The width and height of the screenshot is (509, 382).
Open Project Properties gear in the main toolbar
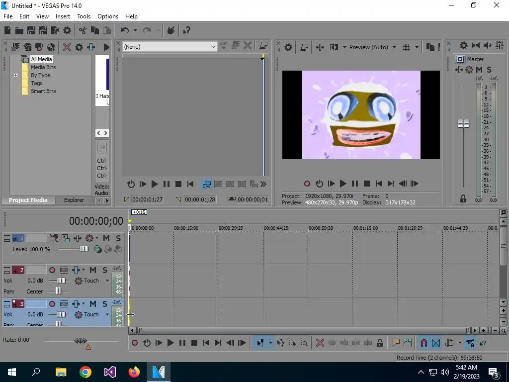coord(67,30)
